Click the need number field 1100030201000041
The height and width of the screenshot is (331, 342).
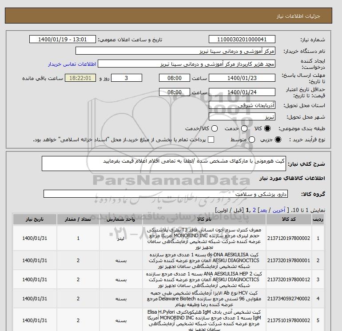242,39
